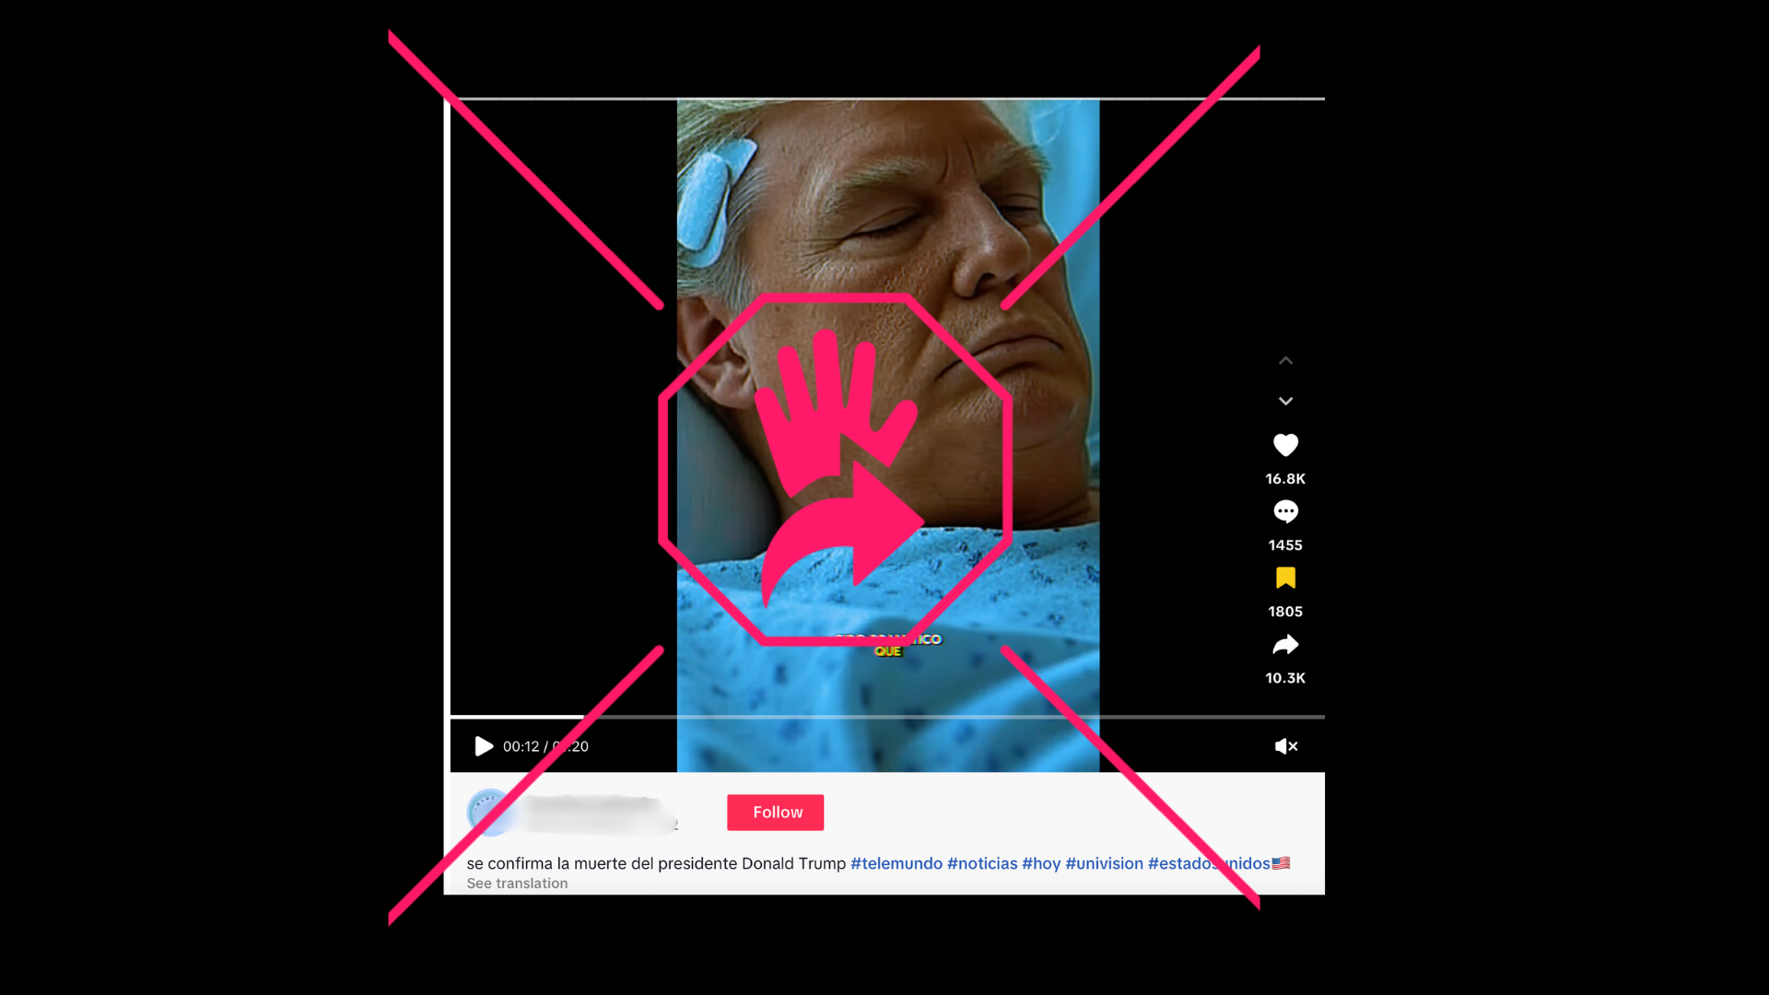Save video with yellow bookmark icon
1769x995 pixels.
[x=1285, y=579]
